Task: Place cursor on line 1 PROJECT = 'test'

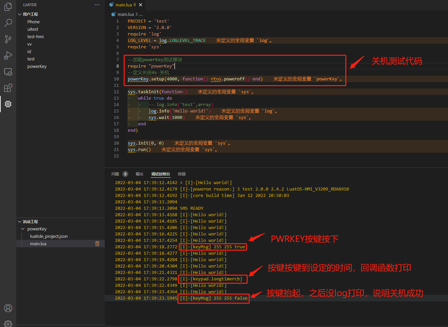Action: pos(148,21)
